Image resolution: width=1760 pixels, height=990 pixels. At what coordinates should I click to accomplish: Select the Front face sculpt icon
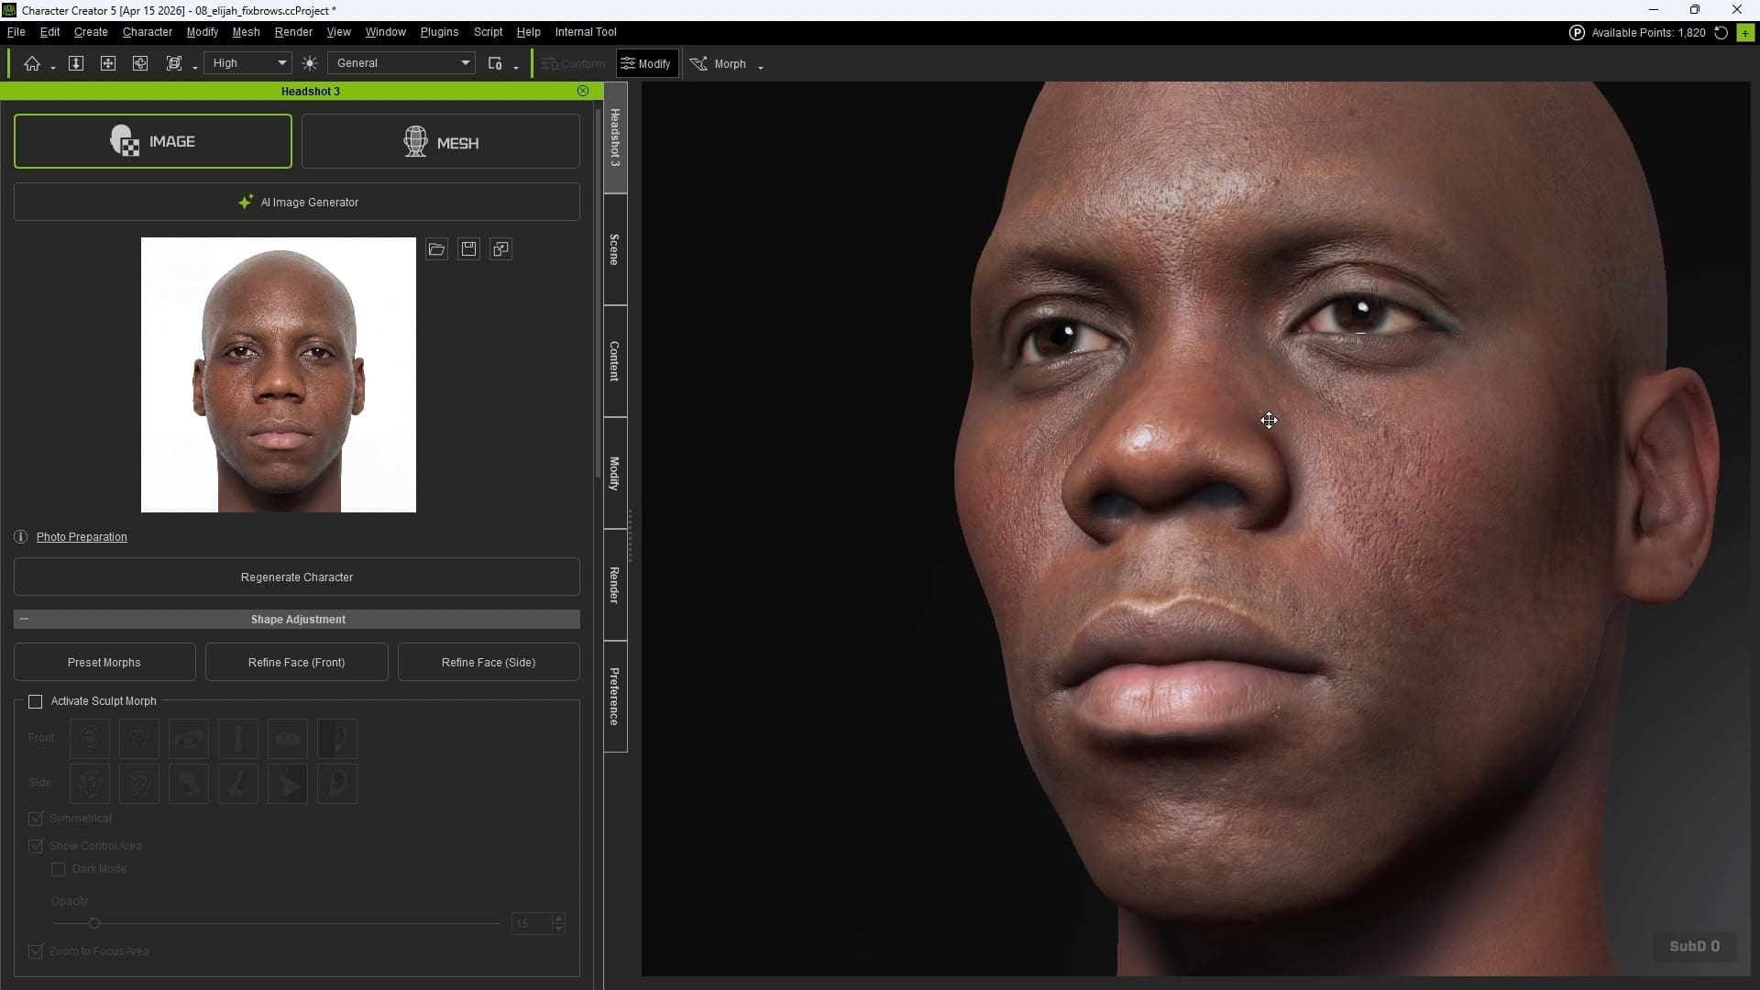point(139,739)
